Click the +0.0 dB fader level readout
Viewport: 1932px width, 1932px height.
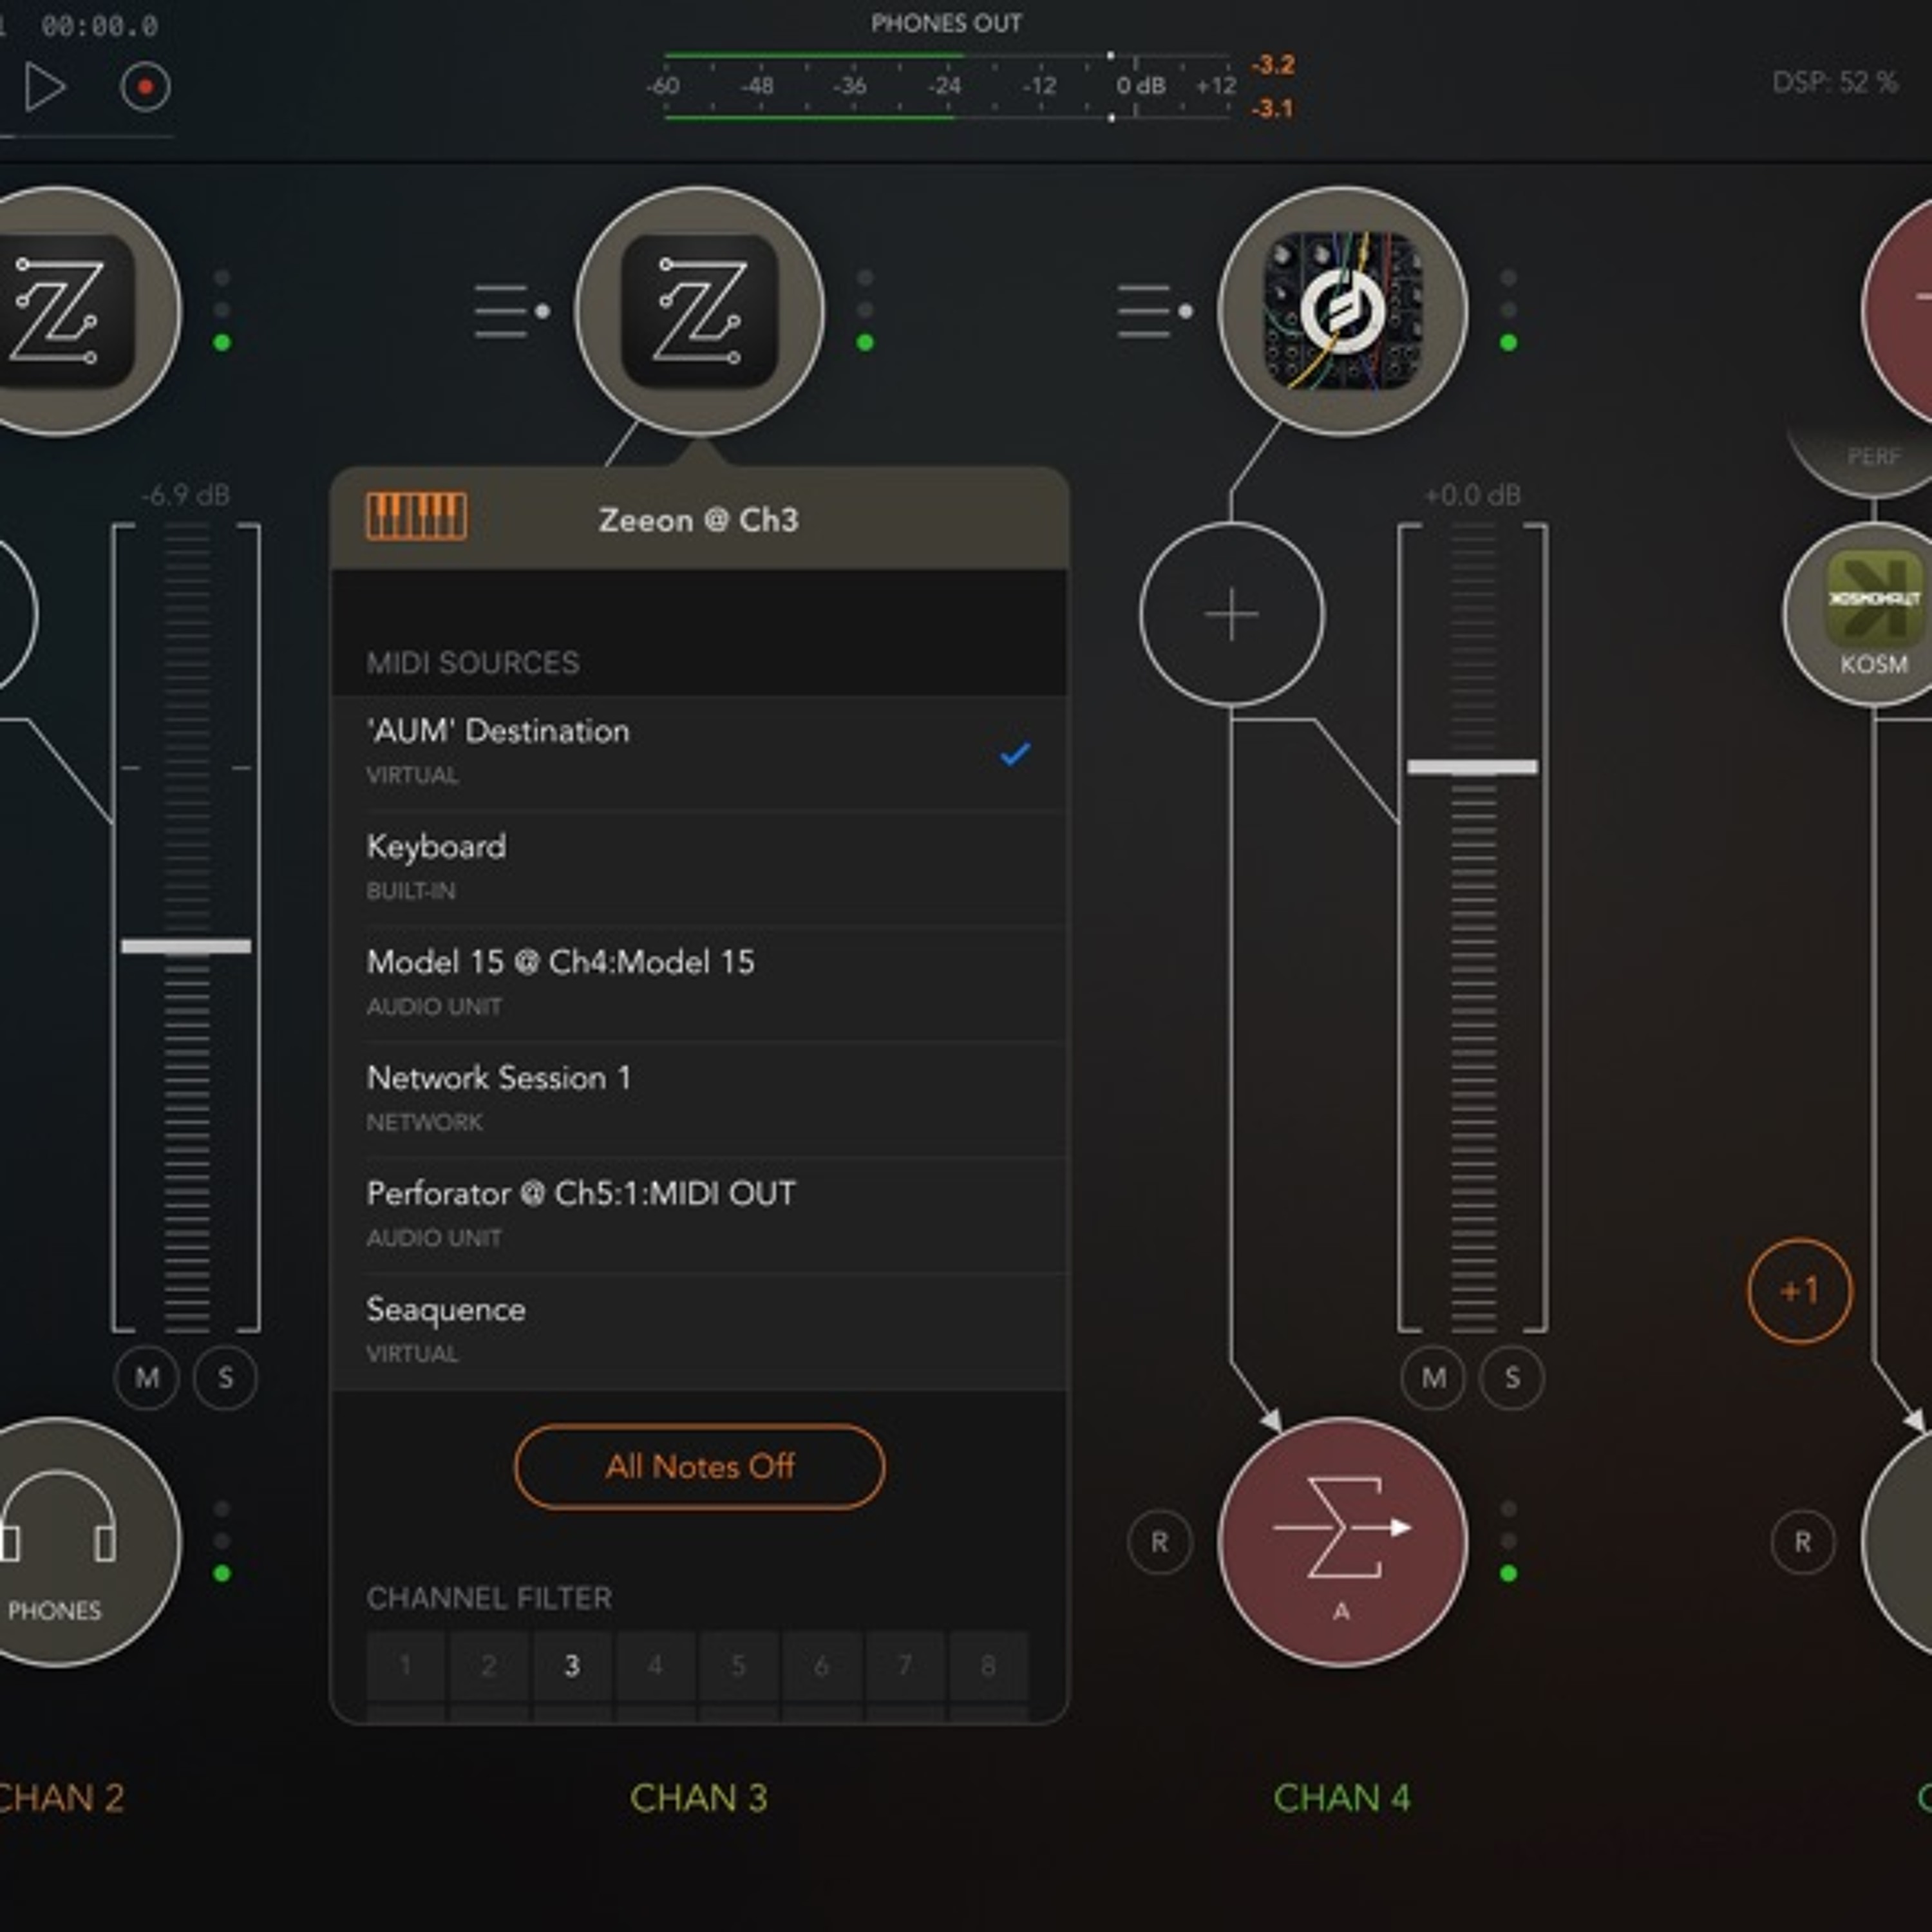coord(1472,495)
